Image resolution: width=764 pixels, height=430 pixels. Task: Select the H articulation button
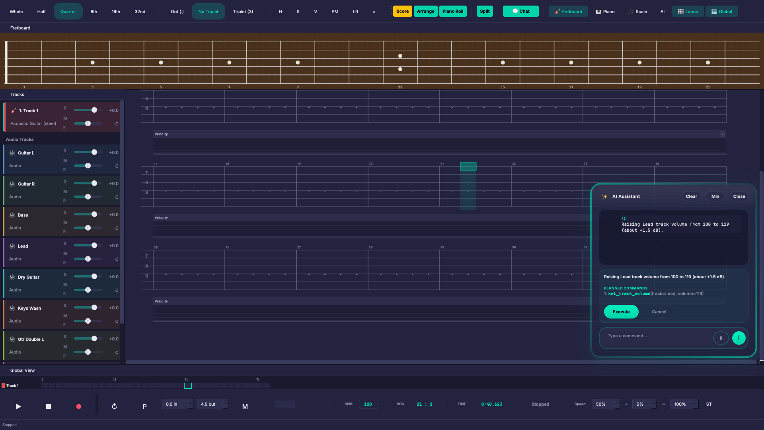280,12
